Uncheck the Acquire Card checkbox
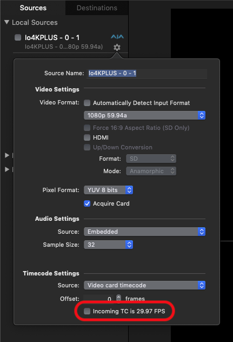The width and height of the screenshot is (233, 342). tap(87, 203)
